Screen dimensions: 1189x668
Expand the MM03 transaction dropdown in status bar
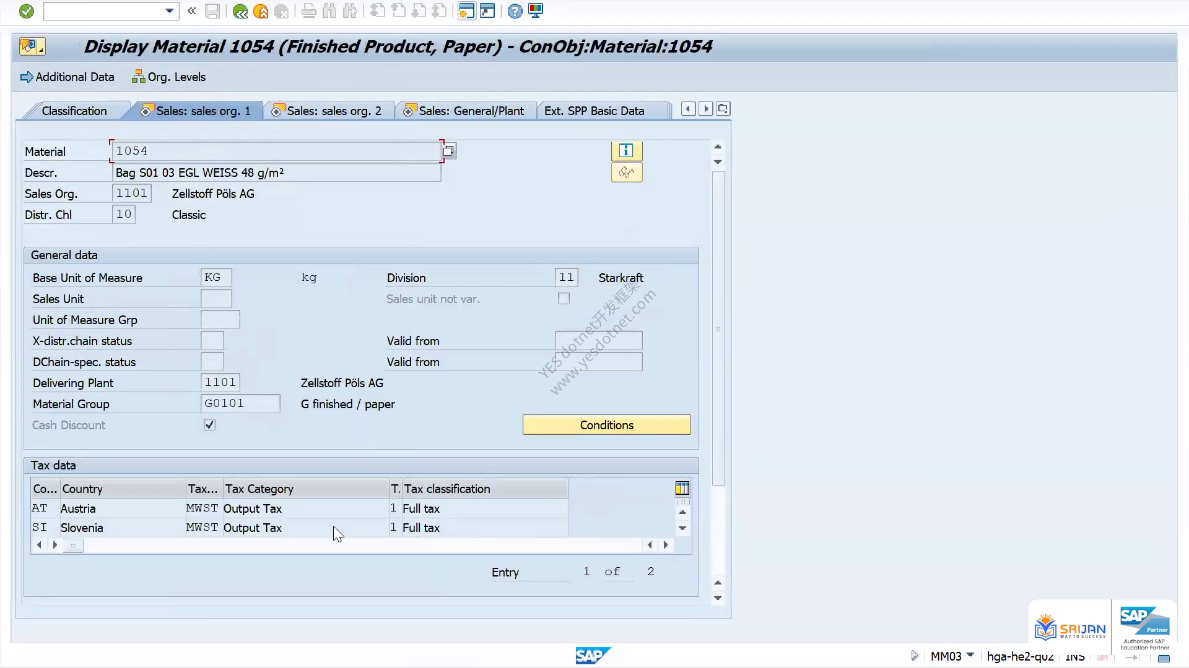(970, 655)
